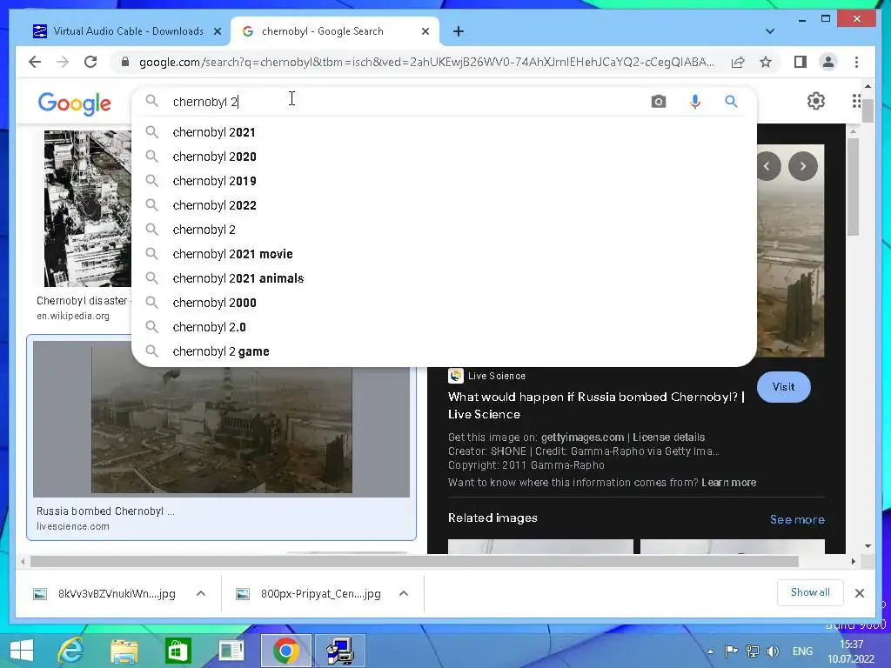Click Chrome icon in taskbar
The image size is (891, 668).
(x=285, y=651)
